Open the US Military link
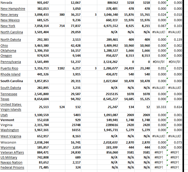 point(9,158)
